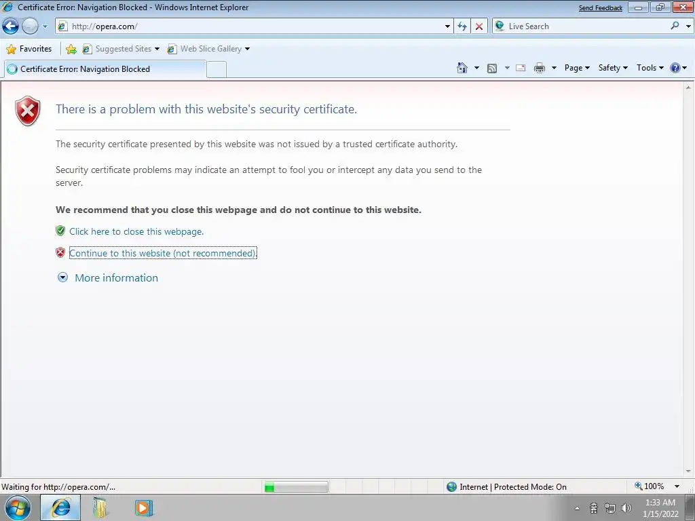
Task: Open the Home button dropdown arrow
Action: coord(476,69)
